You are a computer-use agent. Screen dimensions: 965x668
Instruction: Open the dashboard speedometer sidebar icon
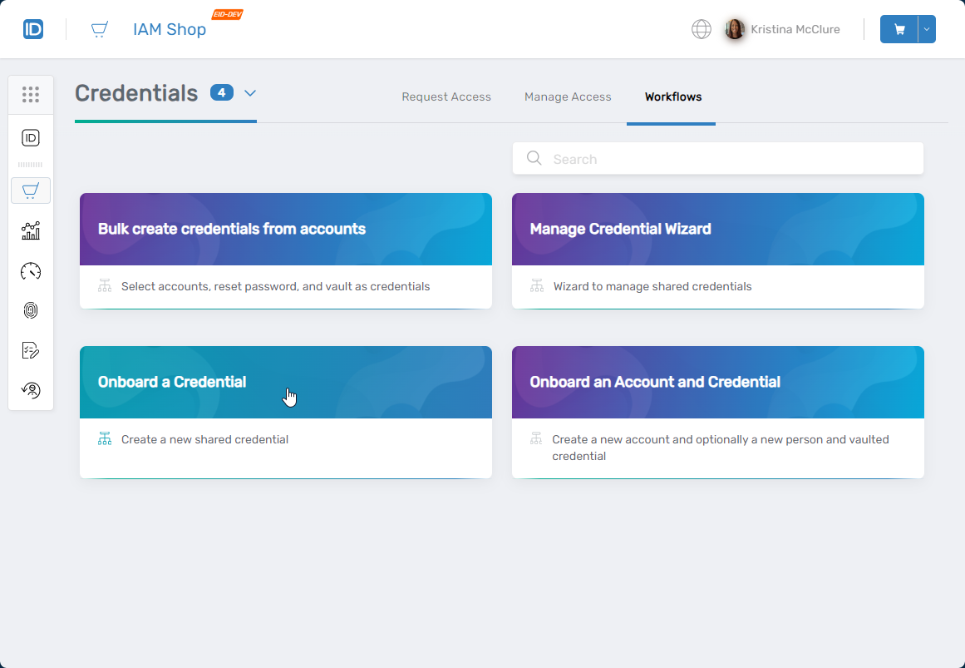click(31, 270)
